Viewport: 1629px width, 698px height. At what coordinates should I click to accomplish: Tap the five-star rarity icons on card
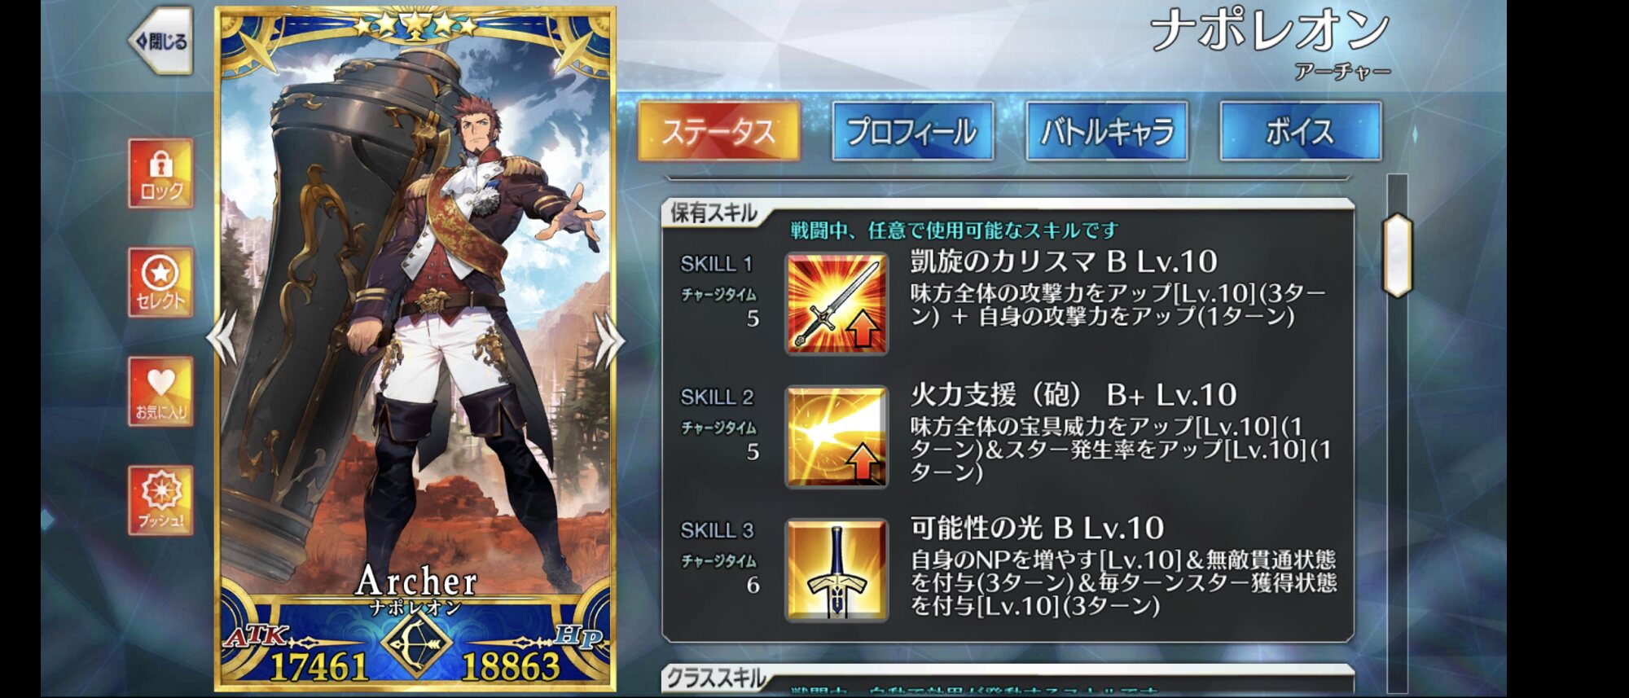(415, 26)
